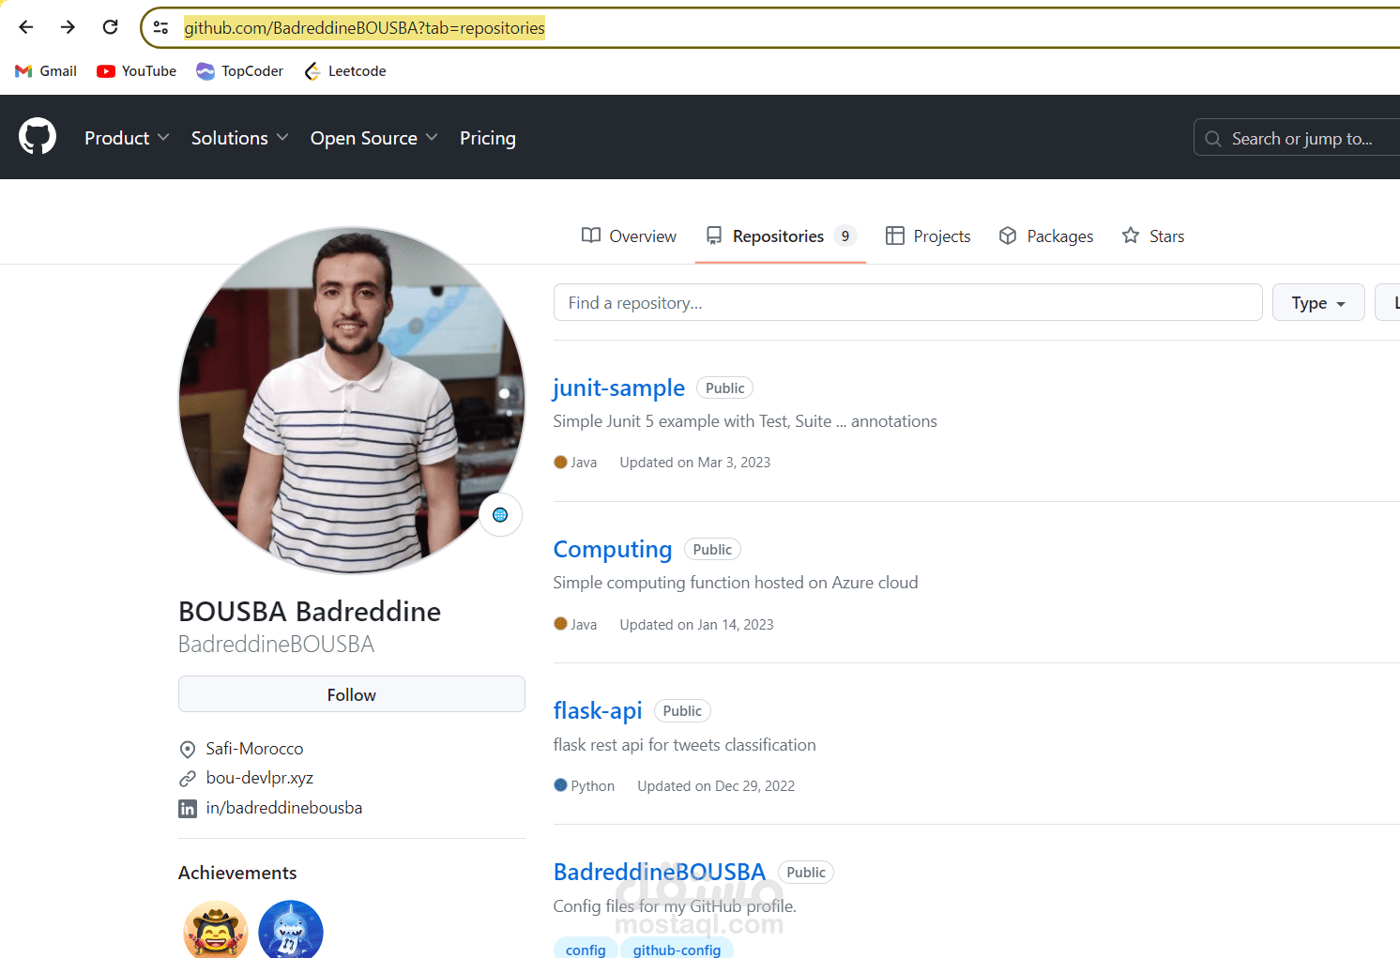The image size is (1400, 958).
Task: Switch to the Projects tab
Action: coord(928,236)
